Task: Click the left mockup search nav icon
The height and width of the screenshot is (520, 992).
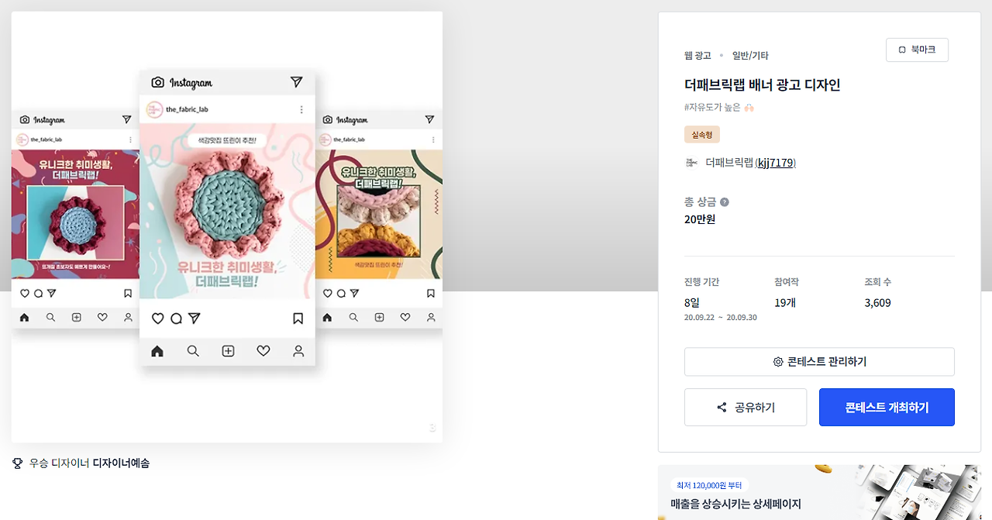Action: pos(50,317)
